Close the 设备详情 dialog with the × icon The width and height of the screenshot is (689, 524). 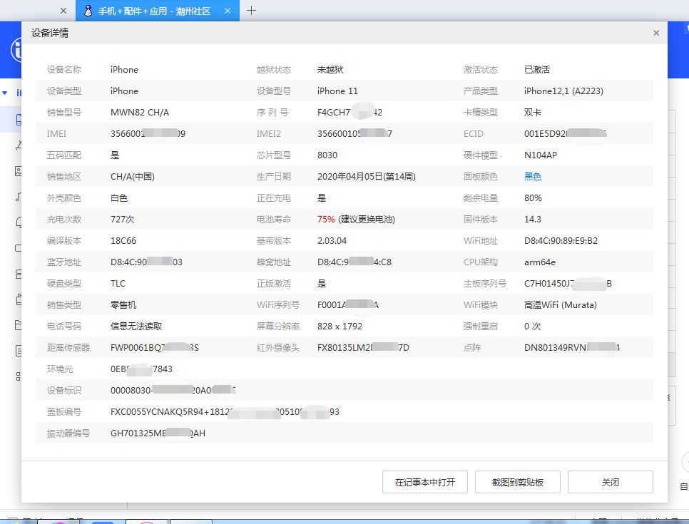(656, 33)
